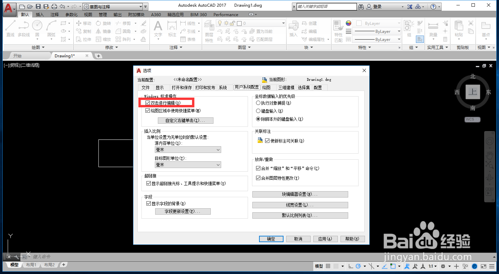499x274 pixels.
Task: Select 除脚本外的键盘输入 radio button
Action: 258,119
